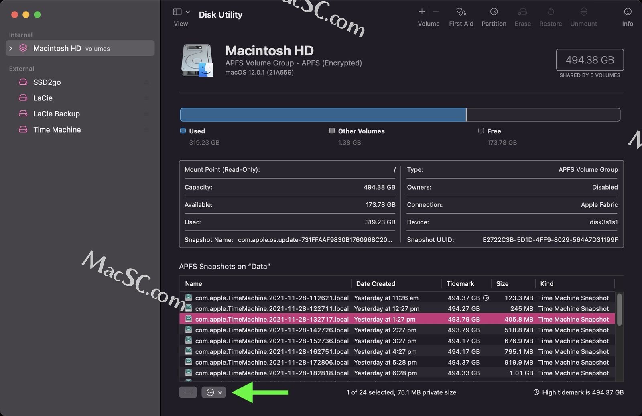Click the Unmount toolbar icon
This screenshot has width=642, height=416.
(x=584, y=12)
